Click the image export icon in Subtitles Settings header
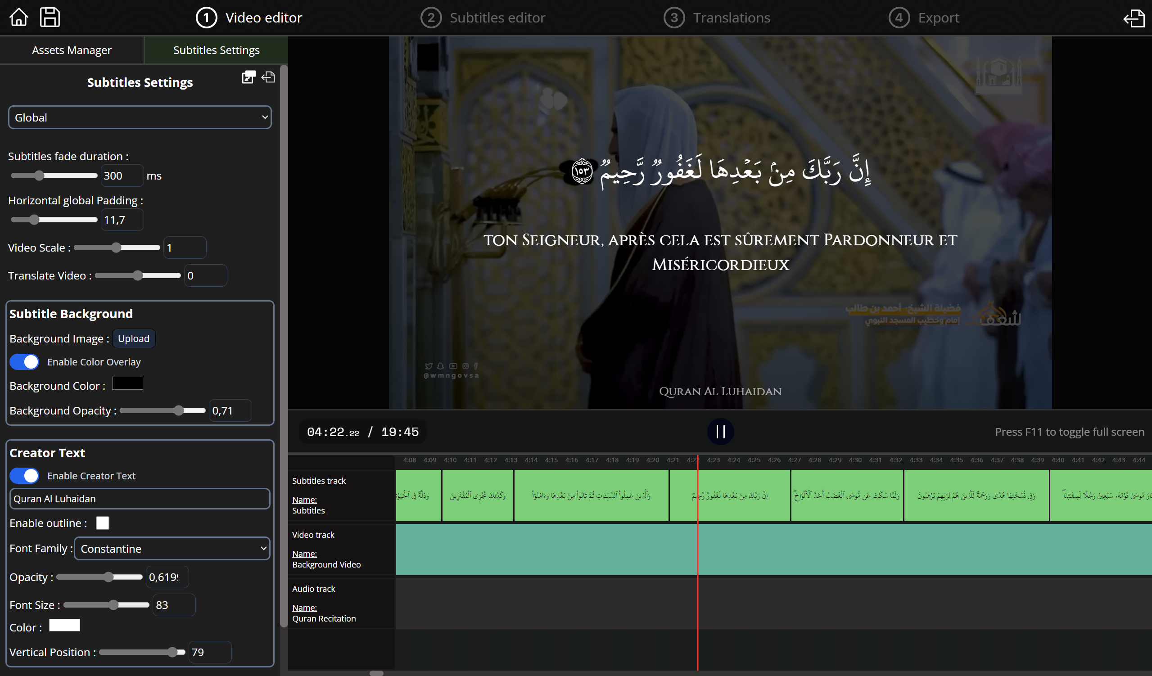1152x676 pixels. click(248, 77)
